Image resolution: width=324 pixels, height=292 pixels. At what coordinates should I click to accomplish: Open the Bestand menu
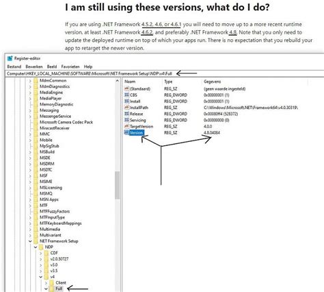click(14, 66)
